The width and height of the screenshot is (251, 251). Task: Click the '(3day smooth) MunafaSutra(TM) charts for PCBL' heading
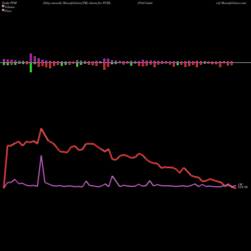(x=77, y=3)
